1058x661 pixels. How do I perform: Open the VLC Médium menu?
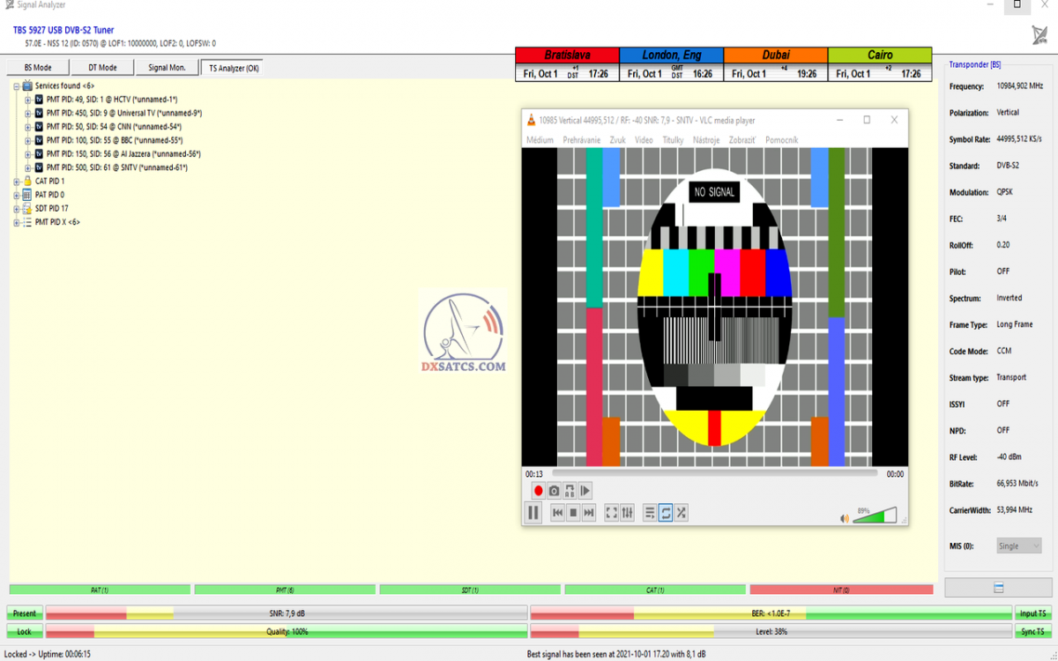[x=540, y=140]
